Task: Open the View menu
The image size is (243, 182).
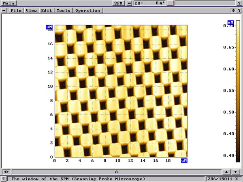Action: pyautogui.click(x=31, y=10)
